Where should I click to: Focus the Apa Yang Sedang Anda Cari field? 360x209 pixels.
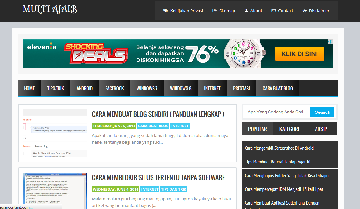coord(277,112)
